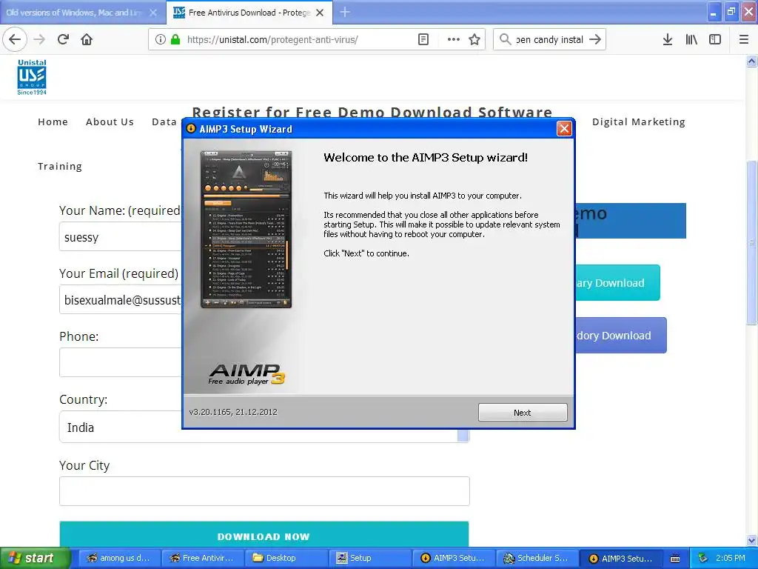Click the green padlock security icon
Screen dimensions: 758x569
point(175,39)
